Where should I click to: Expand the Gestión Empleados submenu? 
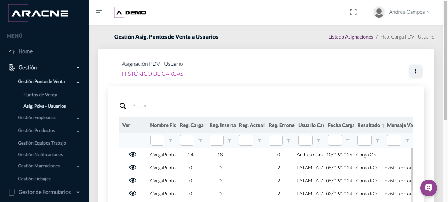click(x=78, y=118)
